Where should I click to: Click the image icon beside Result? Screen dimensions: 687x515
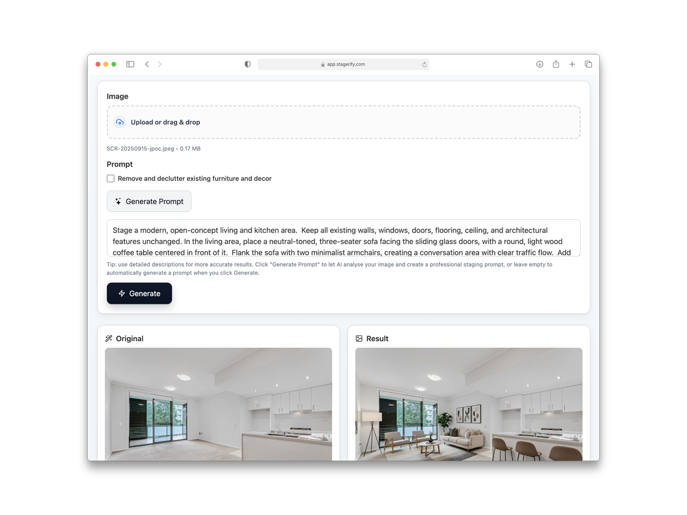coord(359,339)
